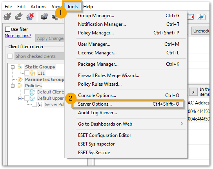This screenshot has width=213, height=169.
Task: Collapse the Policies tree node
Action: [x=13, y=86]
